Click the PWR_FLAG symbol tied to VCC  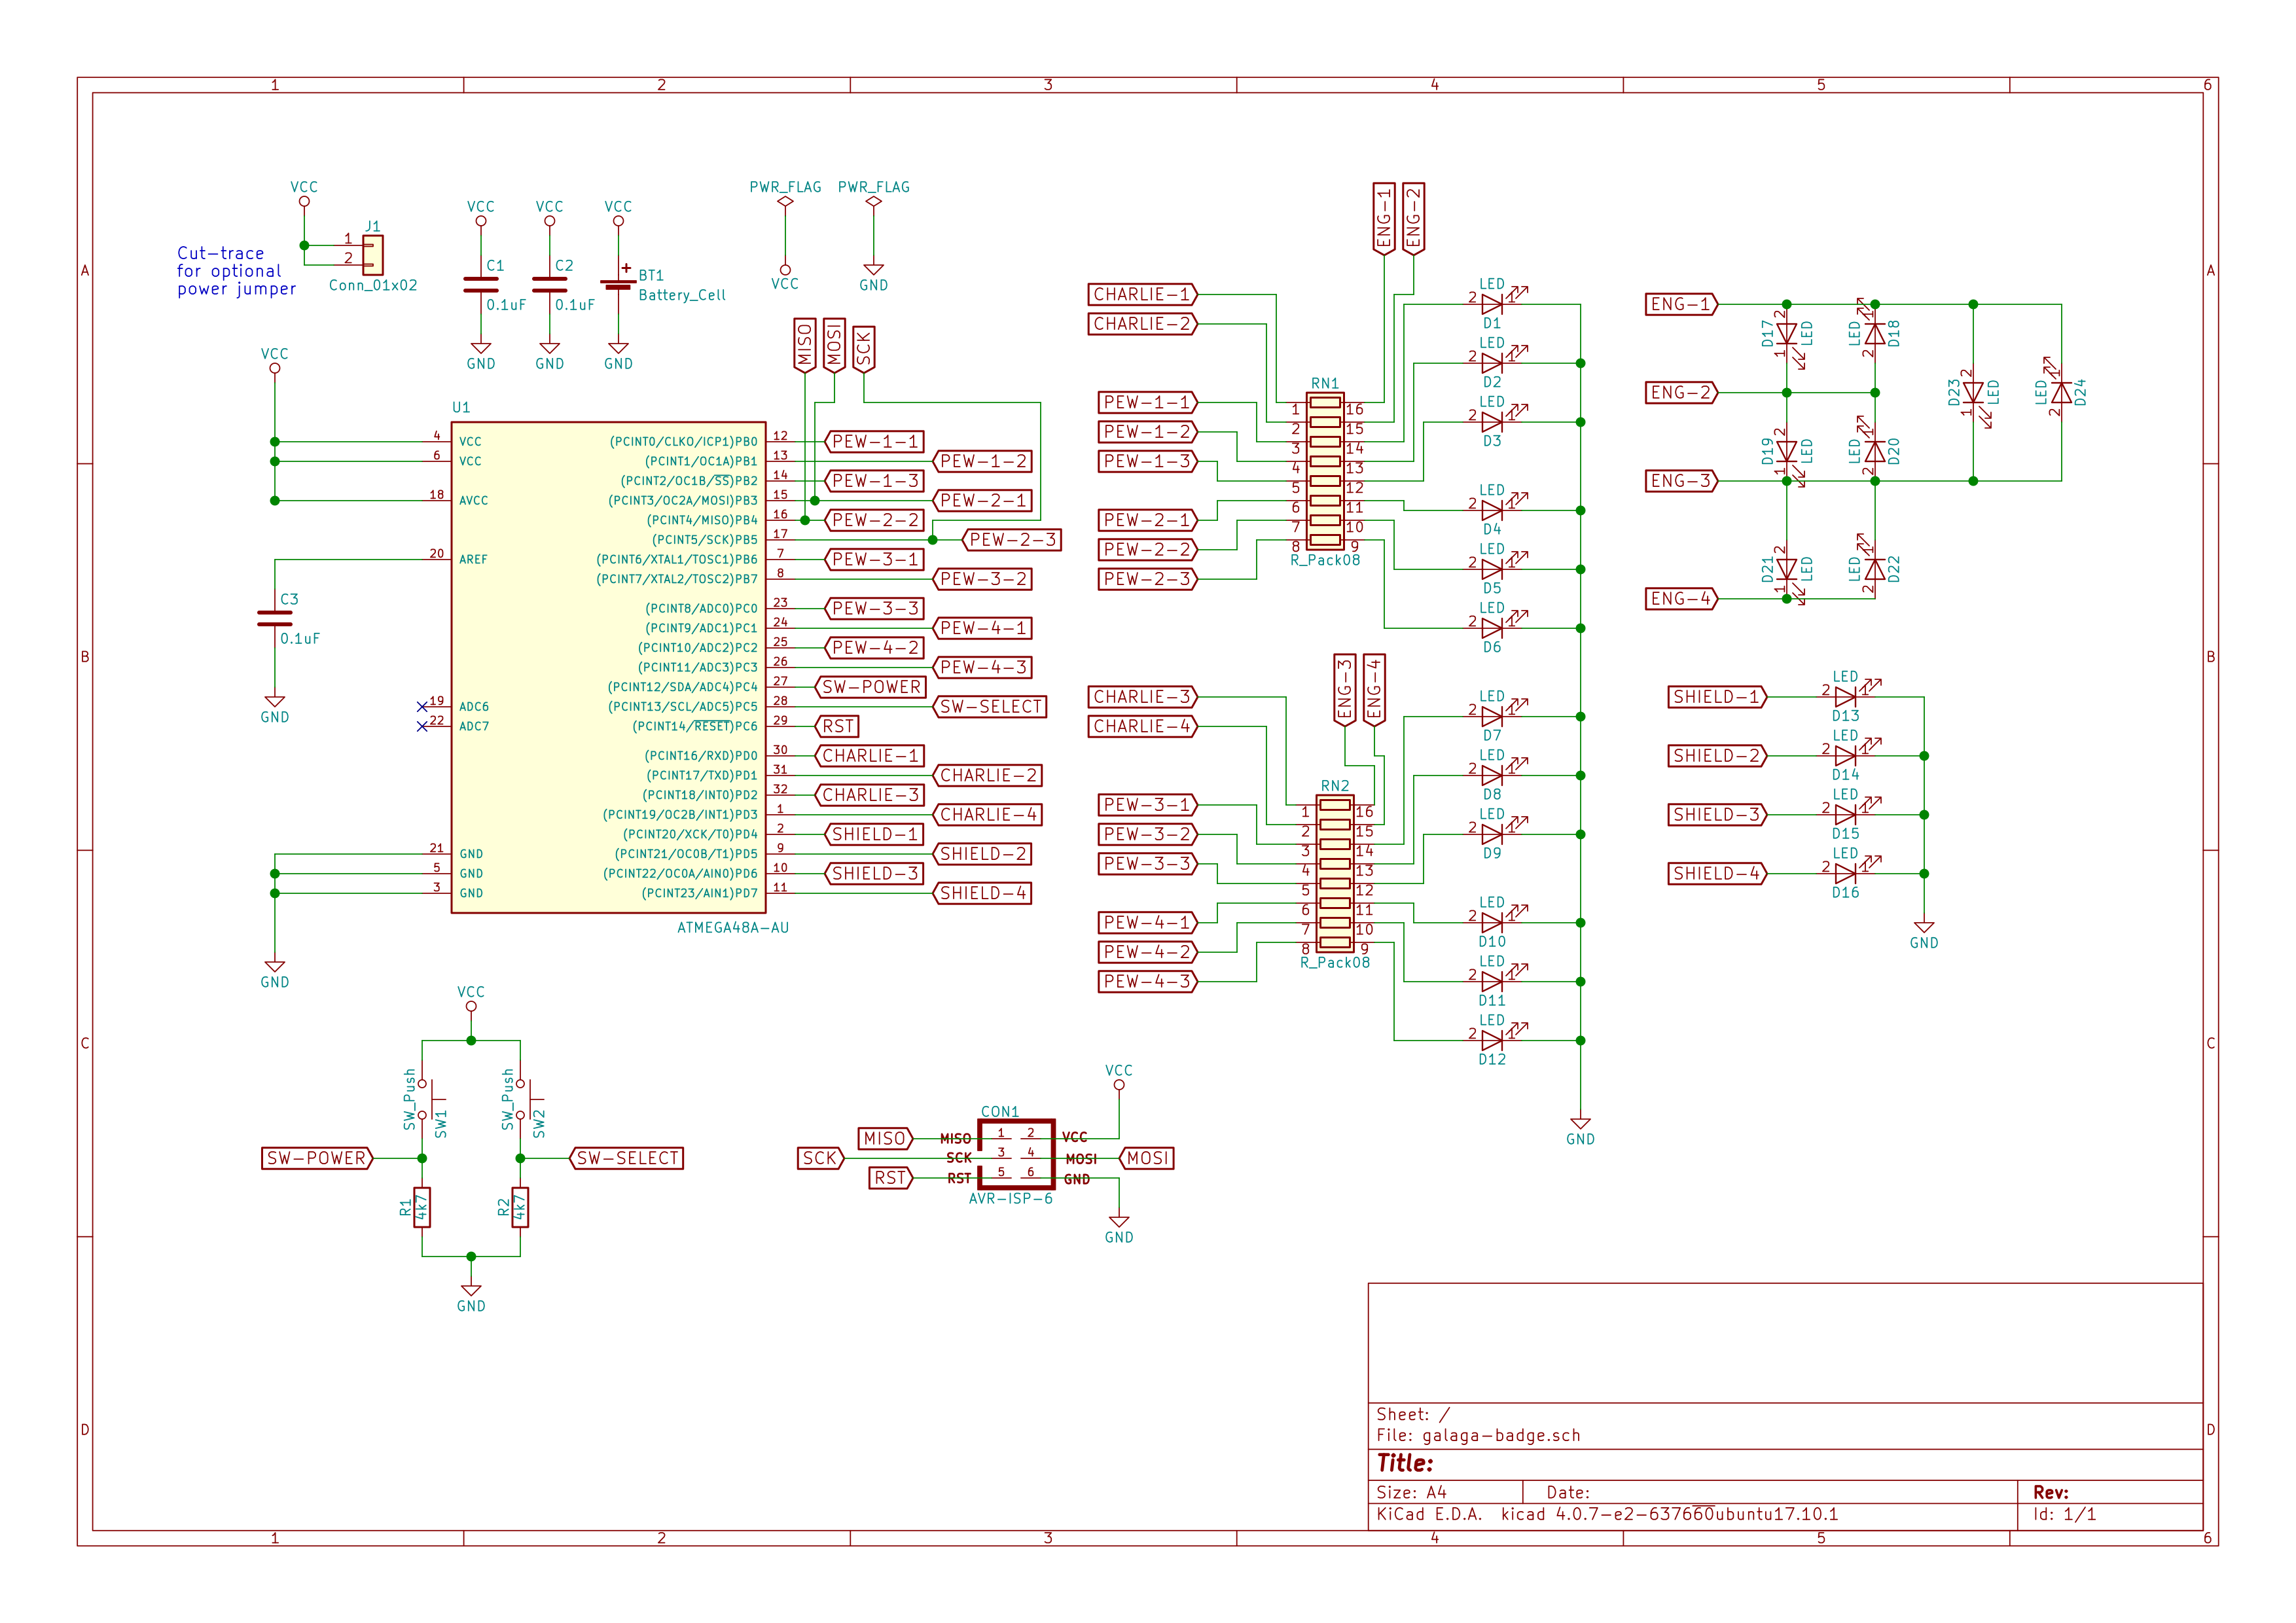click(785, 201)
